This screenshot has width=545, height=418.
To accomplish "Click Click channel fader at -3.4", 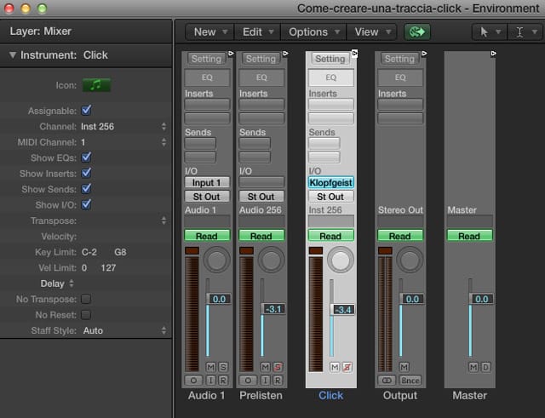I will click(x=342, y=310).
